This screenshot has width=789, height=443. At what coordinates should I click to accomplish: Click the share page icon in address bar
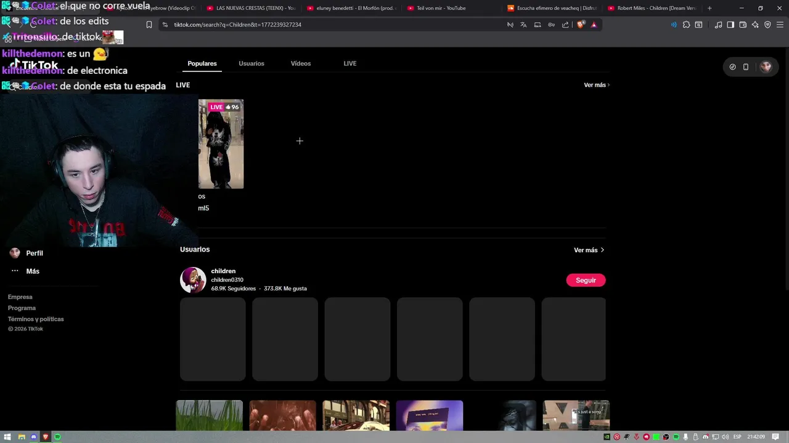pyautogui.click(x=565, y=25)
